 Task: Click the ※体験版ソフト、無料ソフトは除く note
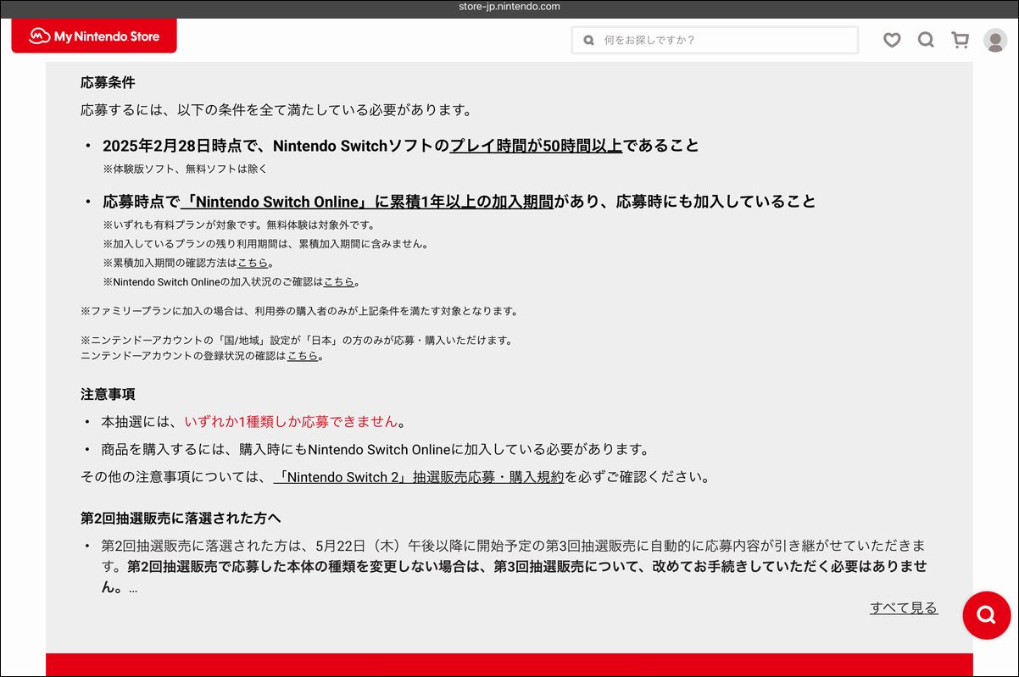185,169
